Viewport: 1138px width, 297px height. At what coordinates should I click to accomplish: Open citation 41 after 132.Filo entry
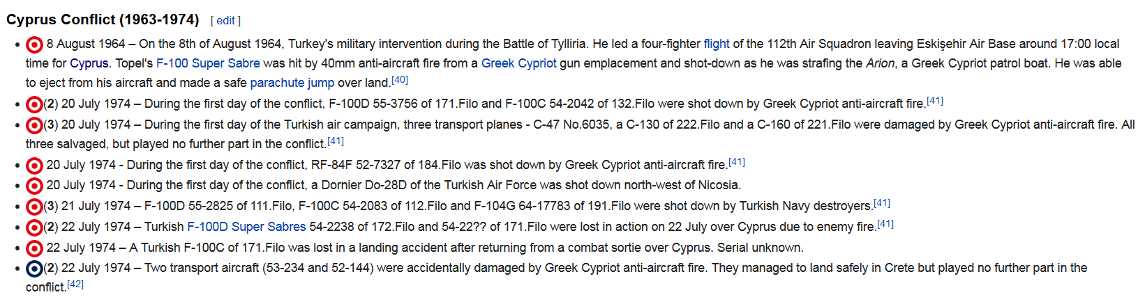pos(935,100)
